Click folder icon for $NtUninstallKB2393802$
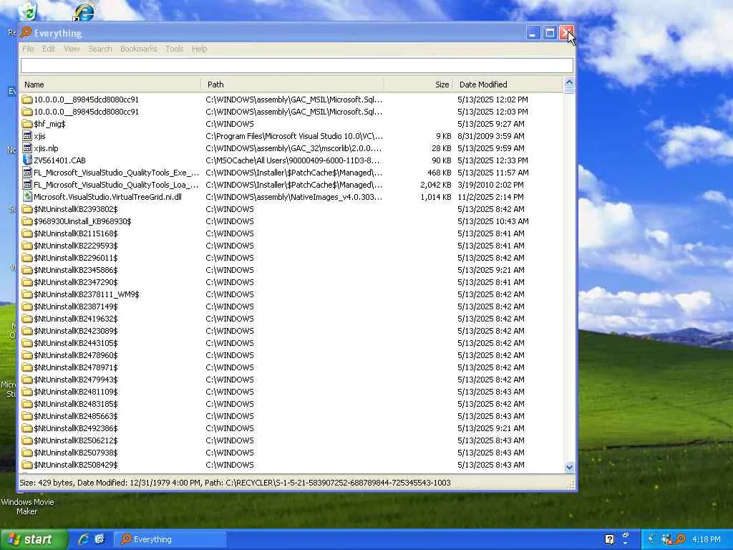Image resolution: width=733 pixels, height=550 pixels. click(27, 209)
